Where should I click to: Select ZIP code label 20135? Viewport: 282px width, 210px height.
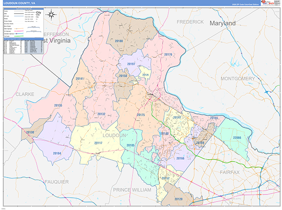58,105
